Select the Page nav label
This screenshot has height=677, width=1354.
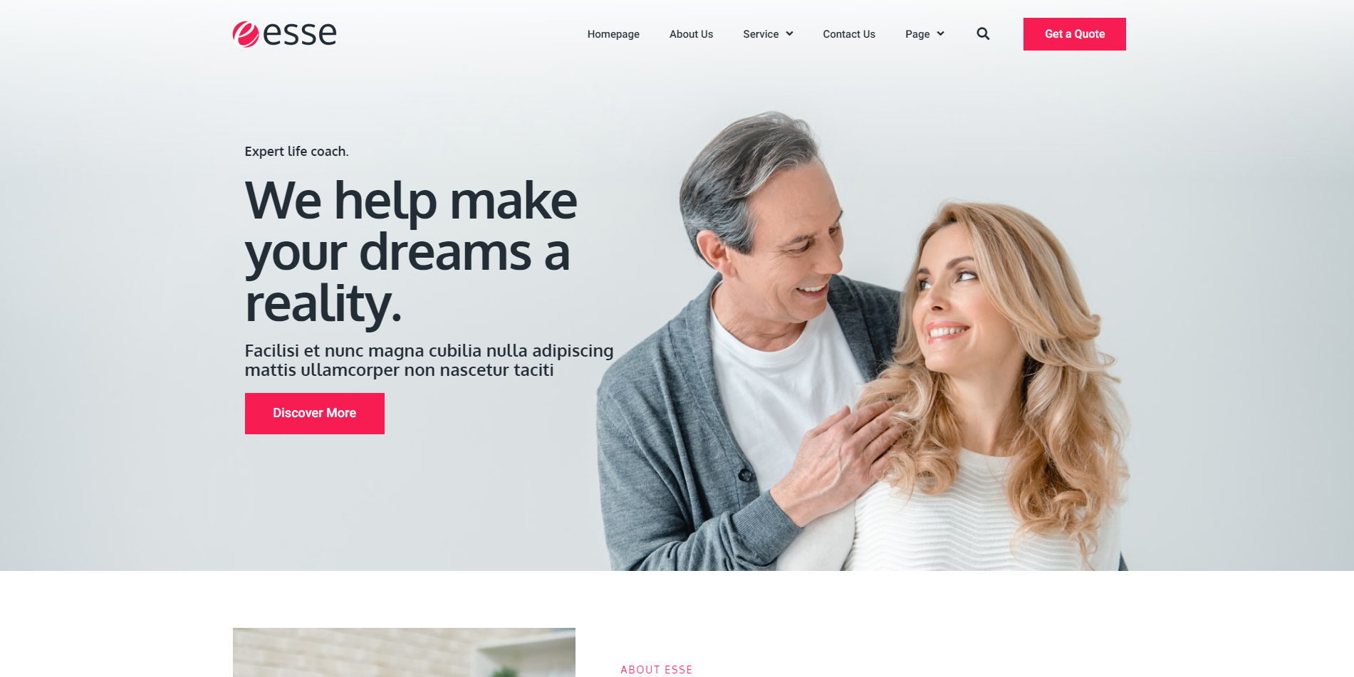point(917,34)
